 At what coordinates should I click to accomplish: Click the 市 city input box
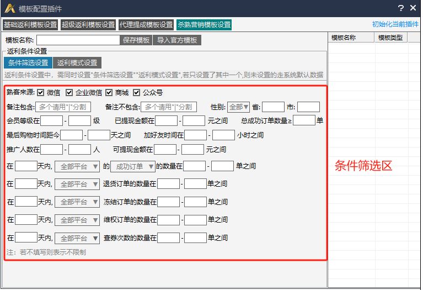308,107
